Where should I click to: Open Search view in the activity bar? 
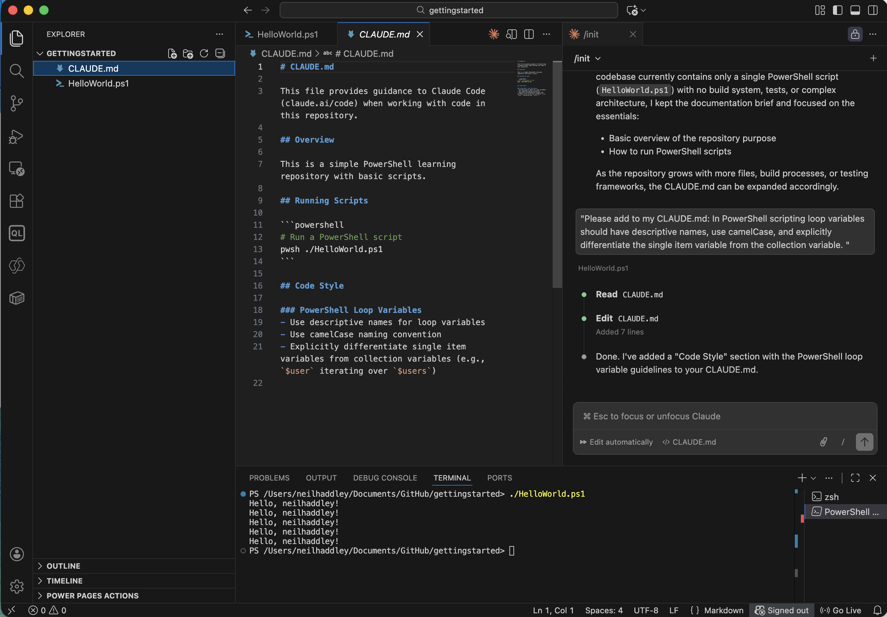point(17,71)
